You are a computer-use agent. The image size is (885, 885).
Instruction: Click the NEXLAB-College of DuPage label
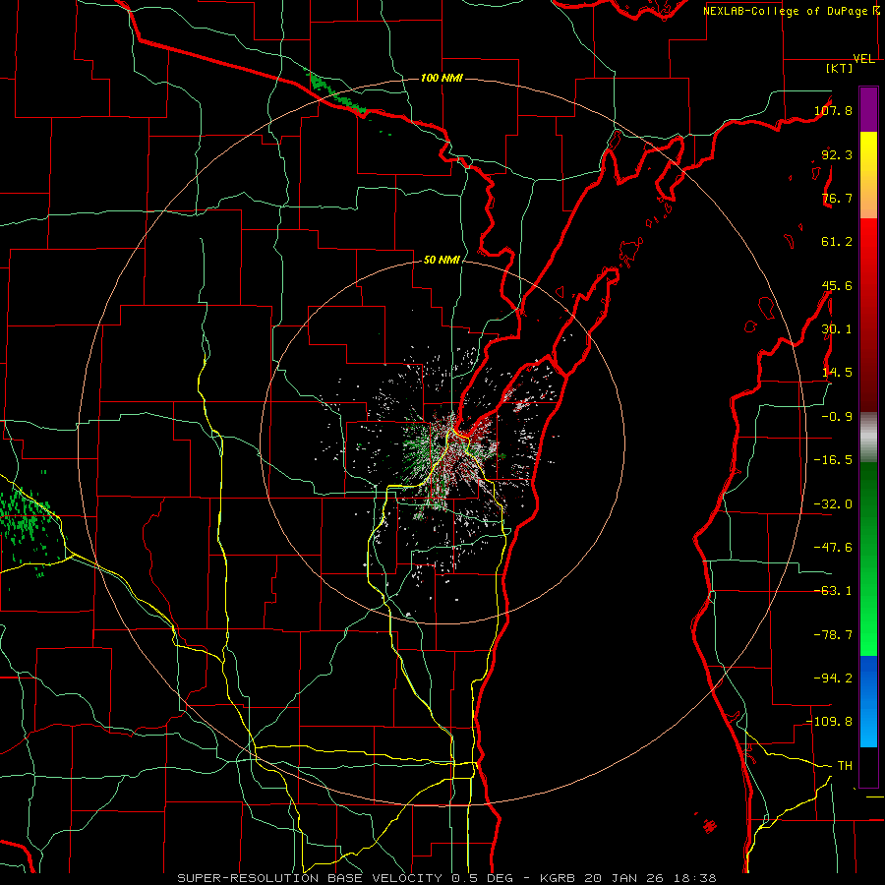791,11
